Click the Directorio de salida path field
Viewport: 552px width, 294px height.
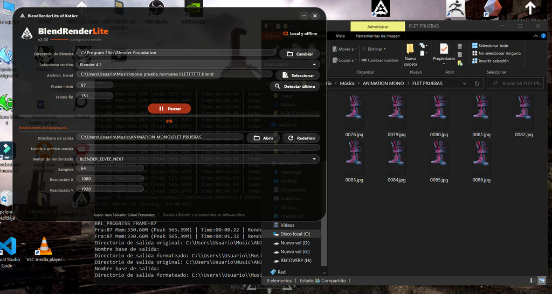tap(160, 137)
